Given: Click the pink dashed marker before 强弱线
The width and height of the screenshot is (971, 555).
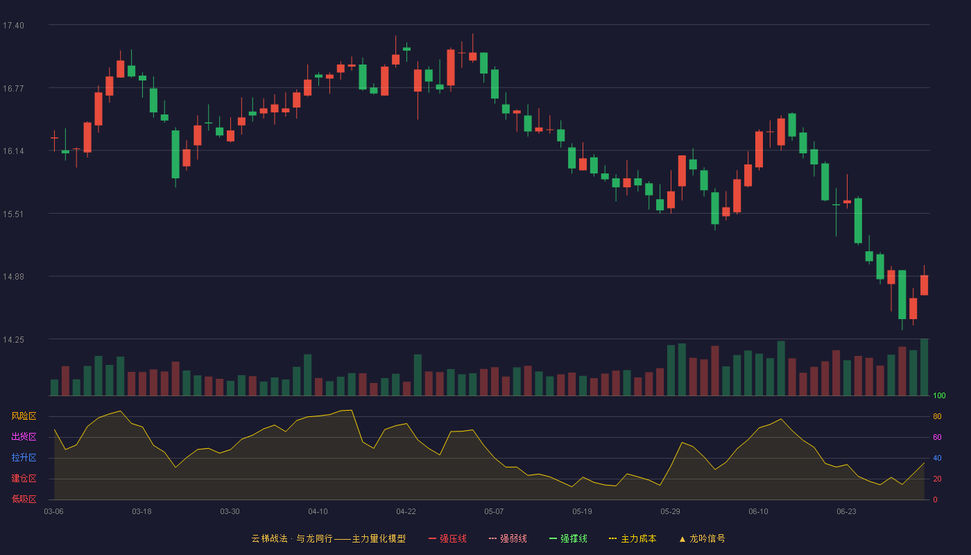Looking at the screenshot, I should 492,539.
